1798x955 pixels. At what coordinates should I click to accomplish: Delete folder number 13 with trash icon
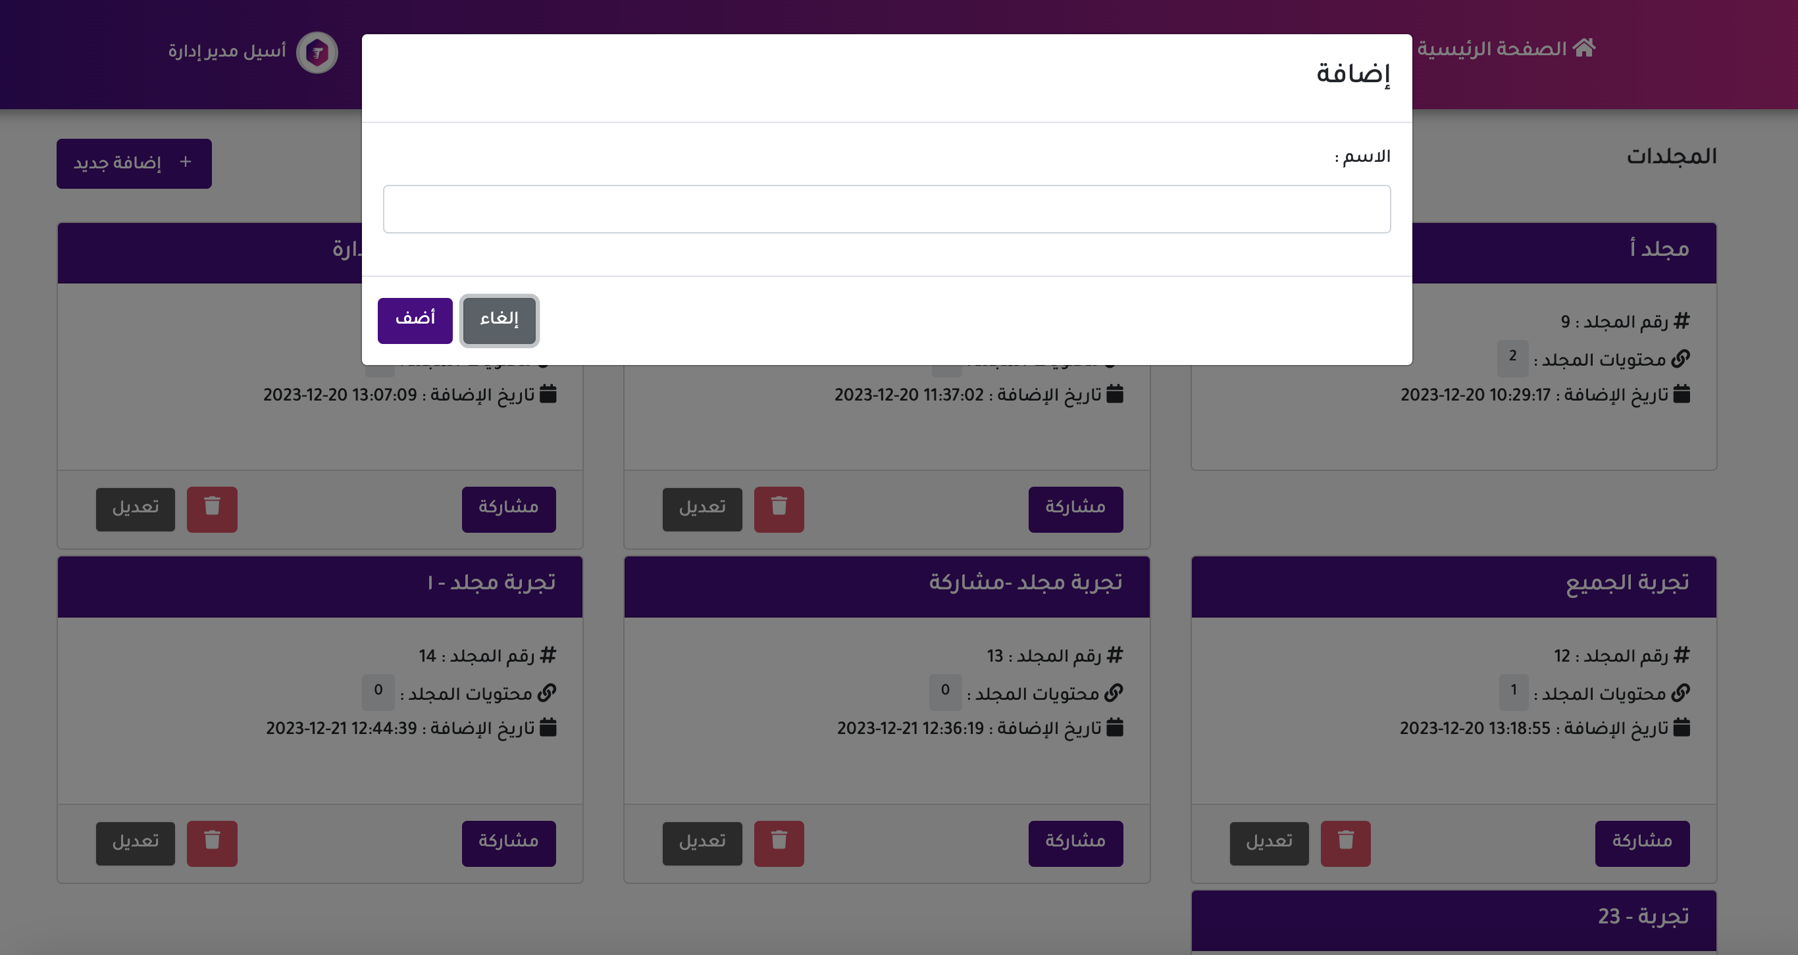(x=779, y=843)
